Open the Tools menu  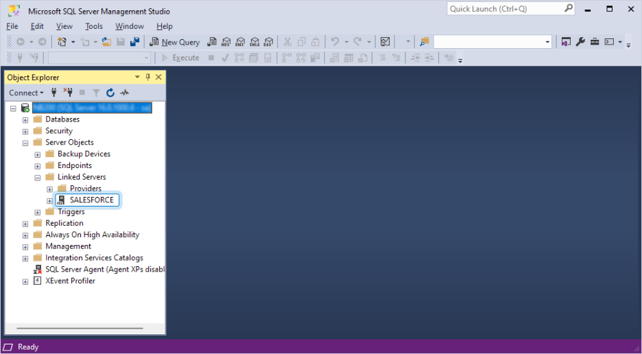pyautogui.click(x=94, y=26)
